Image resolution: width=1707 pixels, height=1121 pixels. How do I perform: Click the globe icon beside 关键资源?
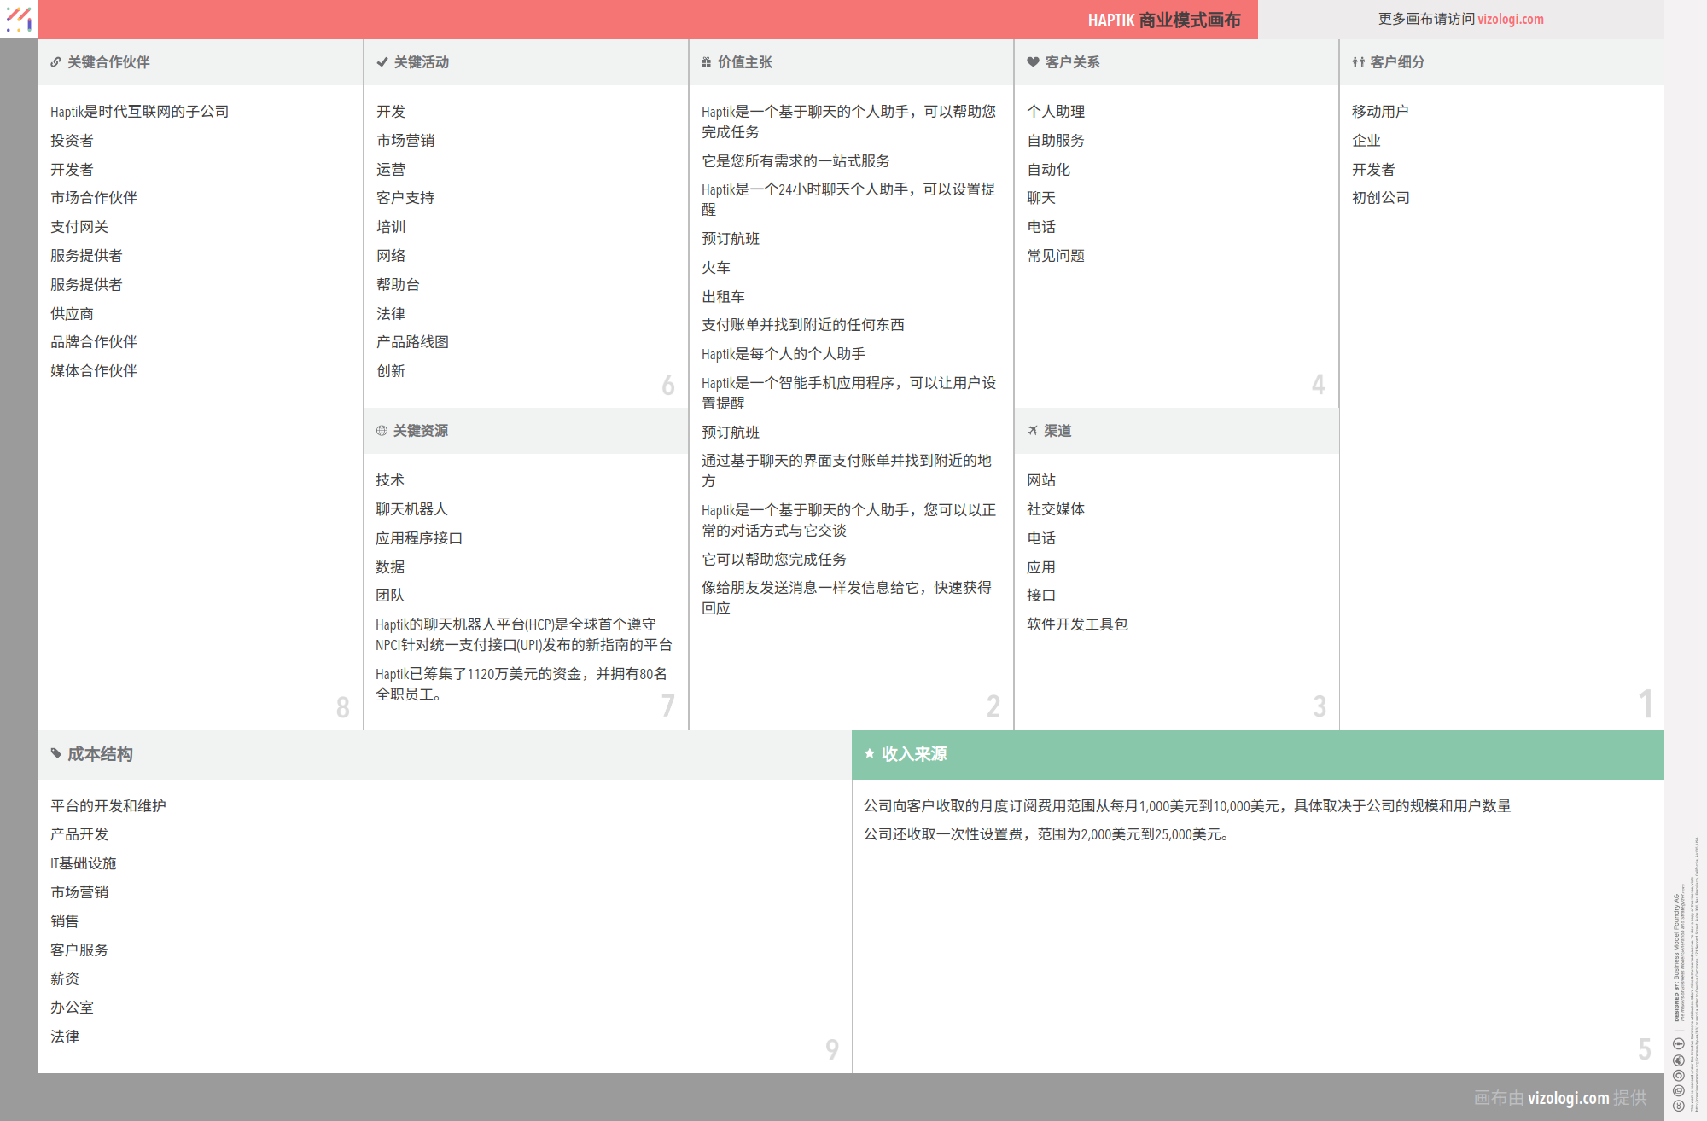click(x=382, y=431)
